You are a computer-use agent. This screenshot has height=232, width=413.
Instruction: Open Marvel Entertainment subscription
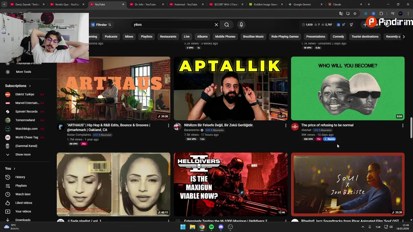point(25,103)
